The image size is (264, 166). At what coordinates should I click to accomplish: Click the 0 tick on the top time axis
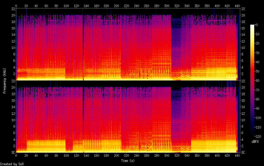click(x=16, y=6)
